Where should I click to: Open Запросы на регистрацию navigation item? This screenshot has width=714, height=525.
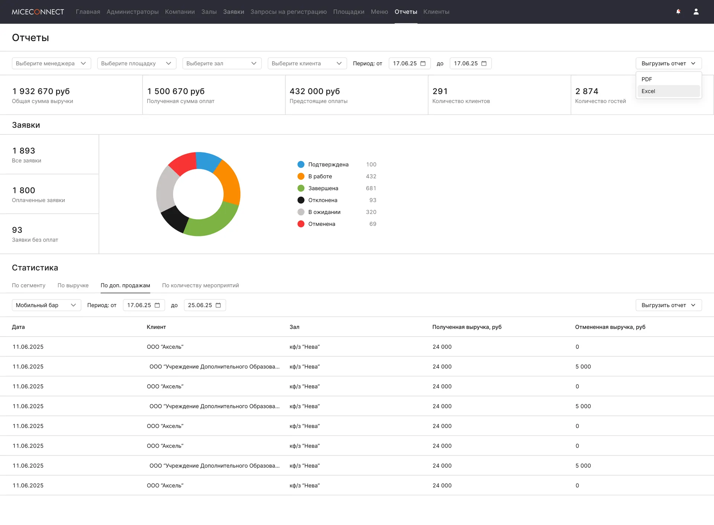coord(289,12)
